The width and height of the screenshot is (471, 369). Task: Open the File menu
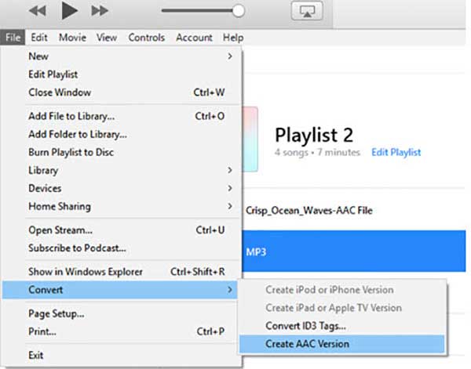point(13,38)
